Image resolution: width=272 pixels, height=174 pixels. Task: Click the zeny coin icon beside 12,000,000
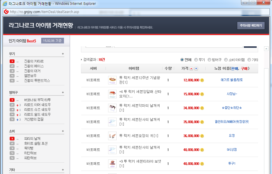coord(202,80)
